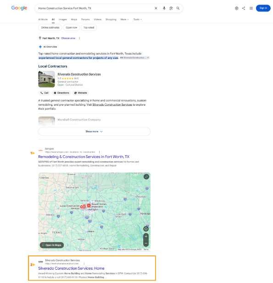Screen dimensions: 273x283
Task: Click the AI Overview sparkle icon
Action: pos(40,47)
